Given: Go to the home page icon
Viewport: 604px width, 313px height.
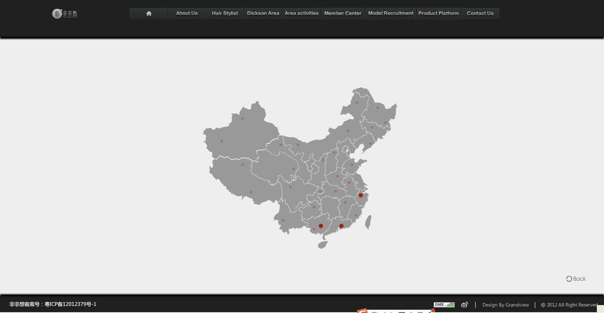Looking at the screenshot, I should click(x=148, y=13).
